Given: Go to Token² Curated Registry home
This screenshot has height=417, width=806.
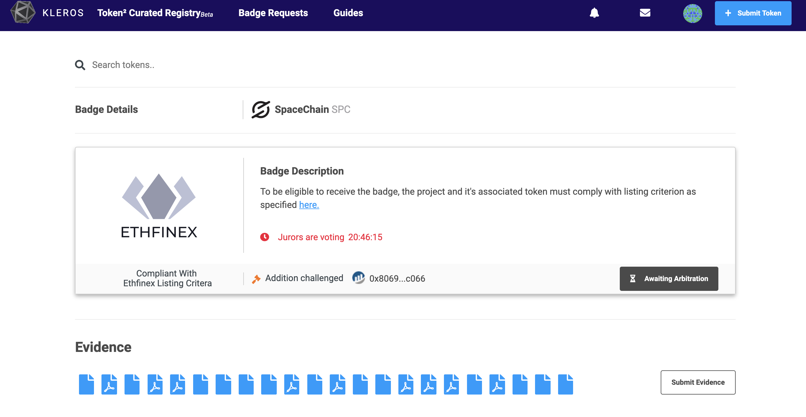Looking at the screenshot, I should click(155, 13).
